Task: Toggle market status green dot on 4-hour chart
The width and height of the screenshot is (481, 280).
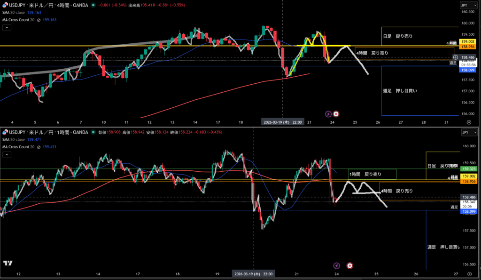Action: pos(93,5)
